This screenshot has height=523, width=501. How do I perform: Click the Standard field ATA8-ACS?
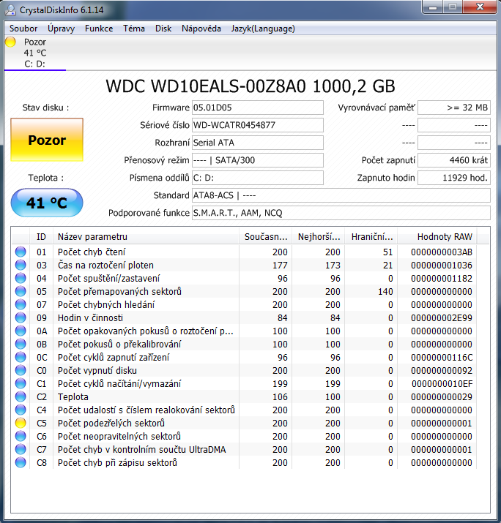point(341,195)
